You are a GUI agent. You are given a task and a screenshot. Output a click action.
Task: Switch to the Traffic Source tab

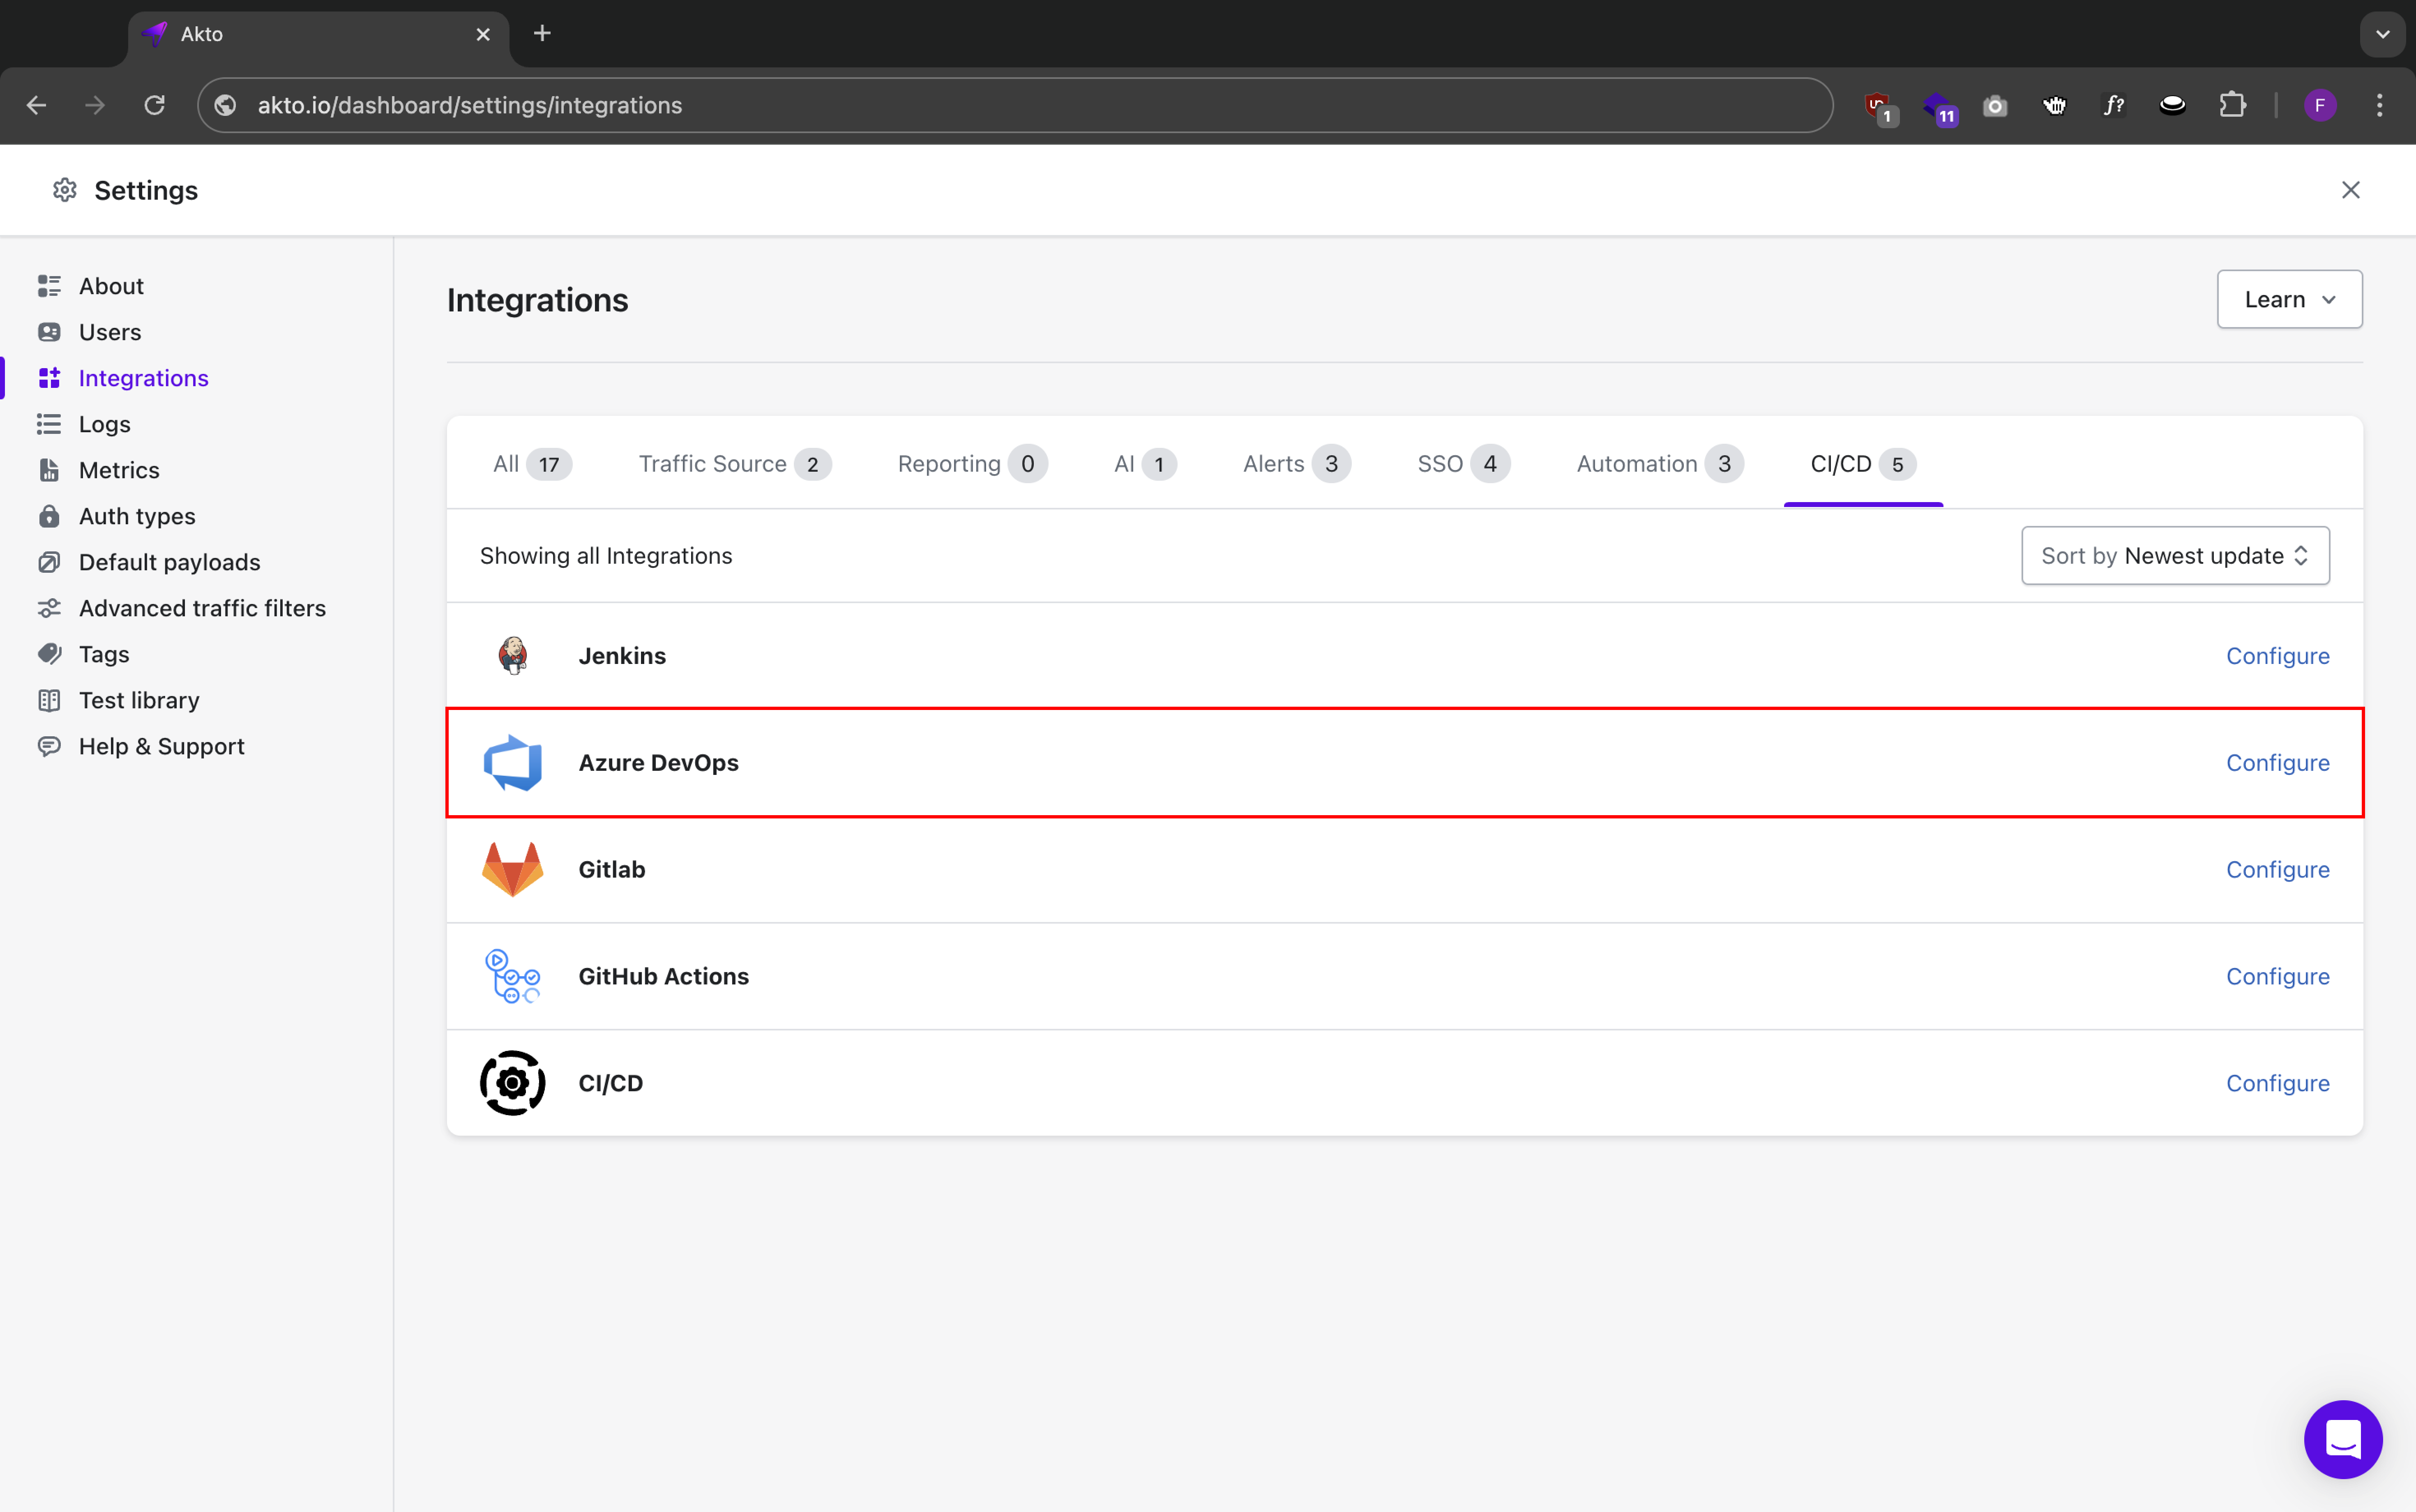coord(733,464)
